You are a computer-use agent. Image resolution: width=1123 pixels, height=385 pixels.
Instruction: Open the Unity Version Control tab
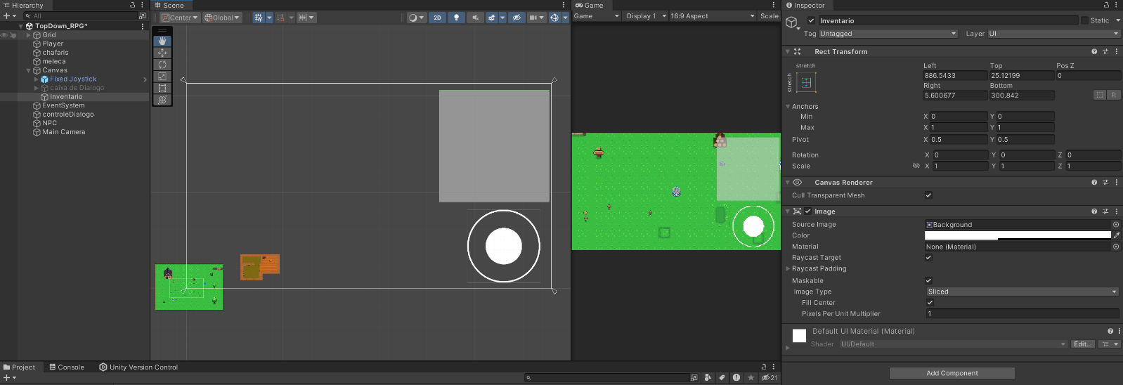[x=138, y=367]
